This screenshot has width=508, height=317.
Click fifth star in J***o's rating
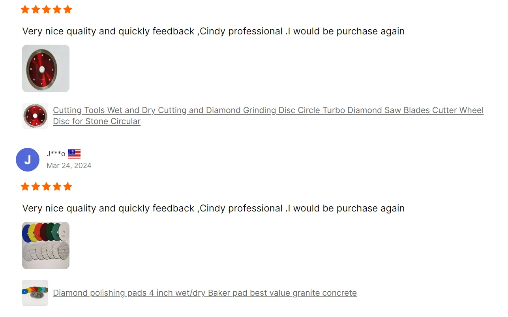pyautogui.click(x=68, y=187)
